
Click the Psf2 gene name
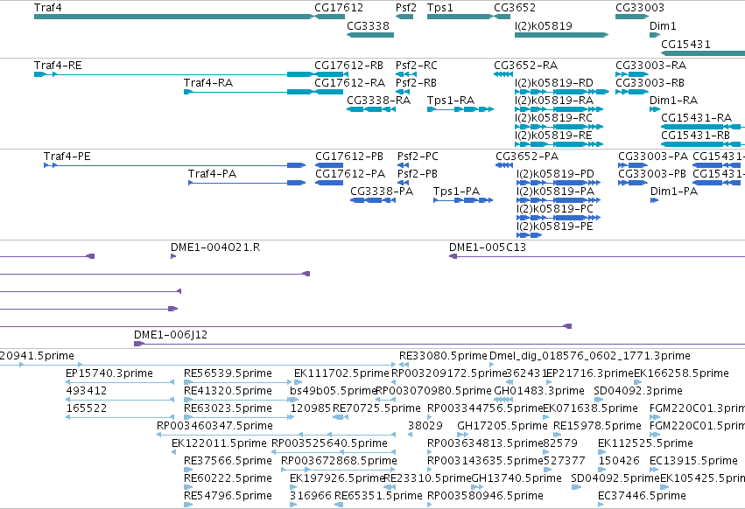[405, 8]
